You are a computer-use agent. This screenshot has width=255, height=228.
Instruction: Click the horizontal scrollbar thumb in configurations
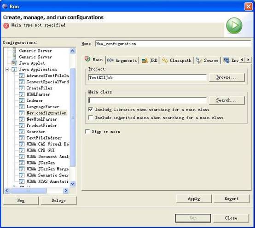click(x=29, y=190)
